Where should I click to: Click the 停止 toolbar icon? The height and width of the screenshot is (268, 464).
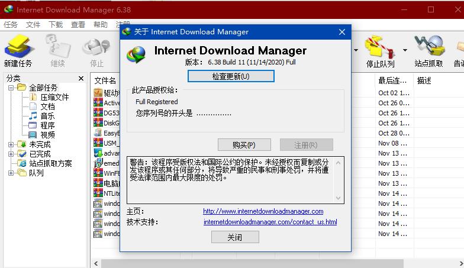click(96, 50)
